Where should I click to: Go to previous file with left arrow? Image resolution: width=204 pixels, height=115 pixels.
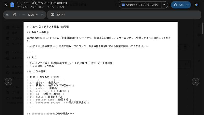(8, 82)
